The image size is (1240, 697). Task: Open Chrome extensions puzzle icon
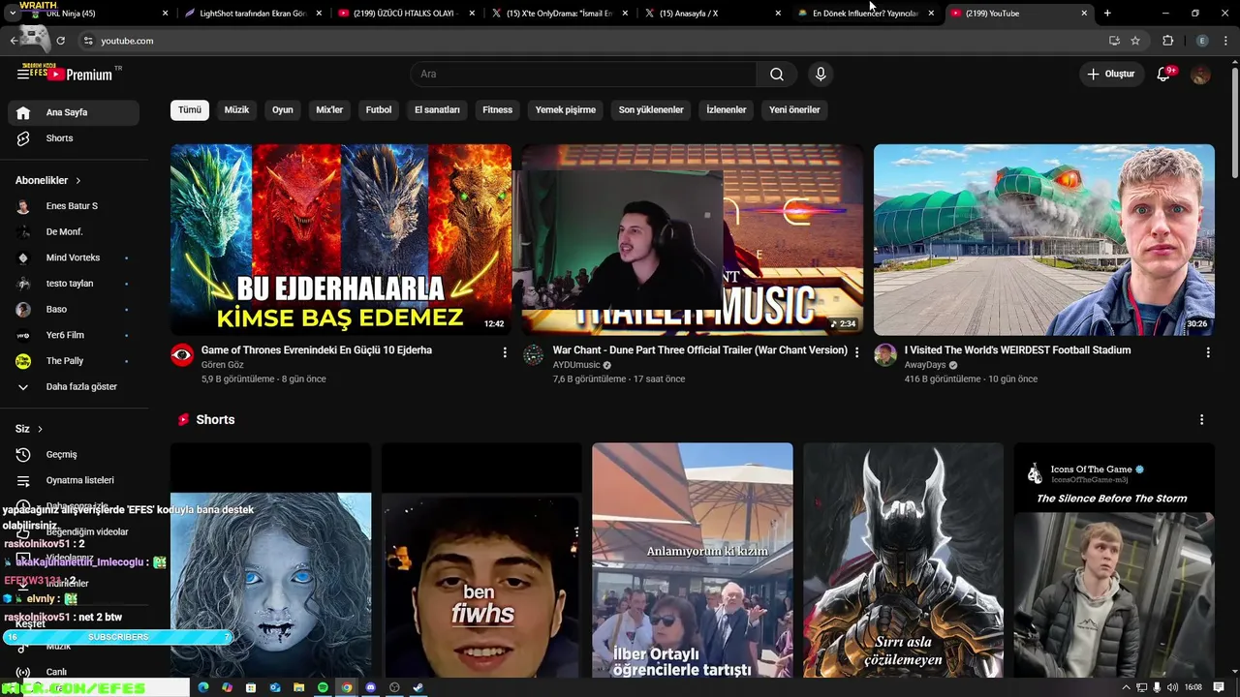tap(1167, 41)
